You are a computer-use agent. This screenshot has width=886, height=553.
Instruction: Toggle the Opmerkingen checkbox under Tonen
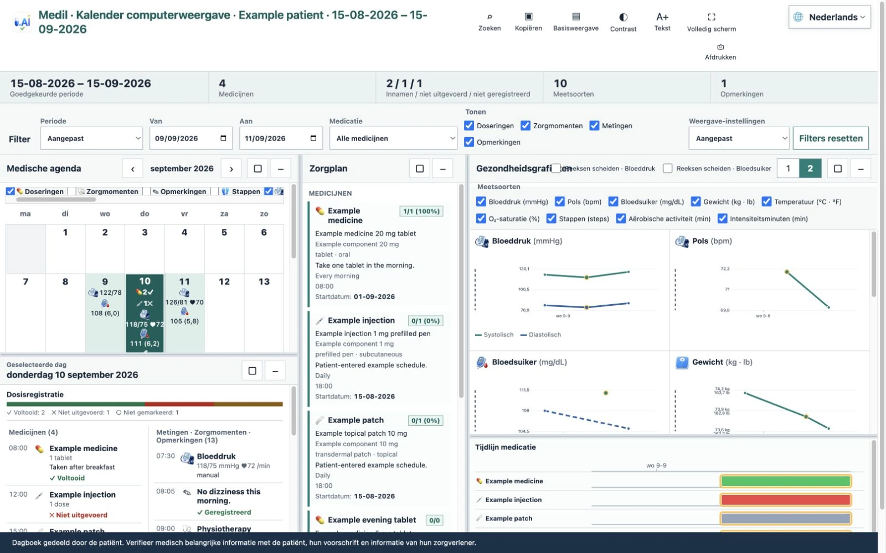point(469,142)
